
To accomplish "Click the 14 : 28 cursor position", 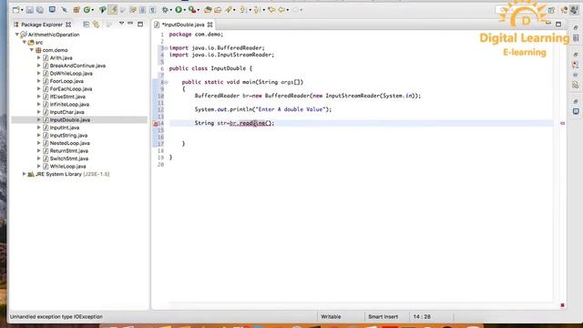I will [422, 317].
